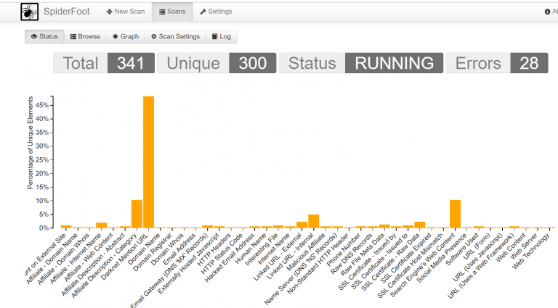Click the Unique 300 badge
This screenshot has width=558, height=308.
217,63
